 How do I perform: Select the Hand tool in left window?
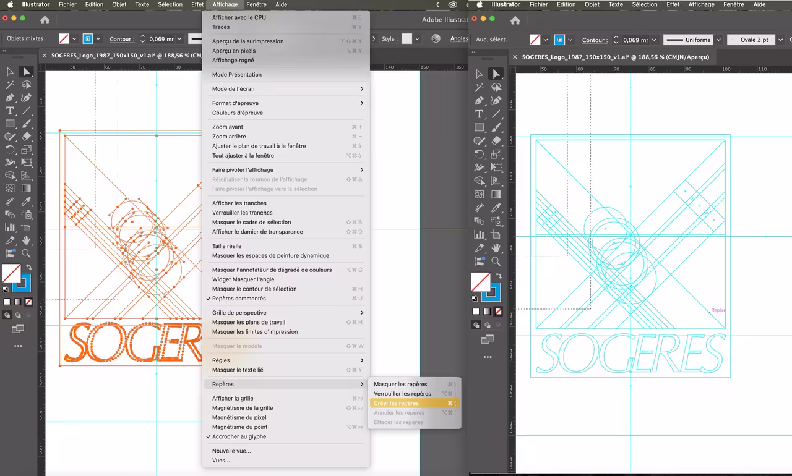(x=26, y=240)
